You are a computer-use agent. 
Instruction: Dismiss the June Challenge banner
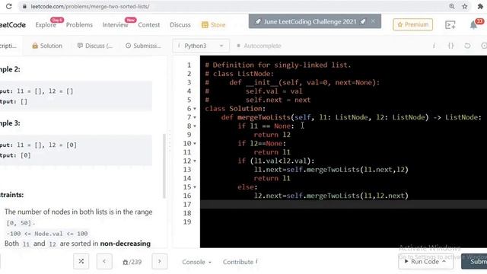coord(373,21)
